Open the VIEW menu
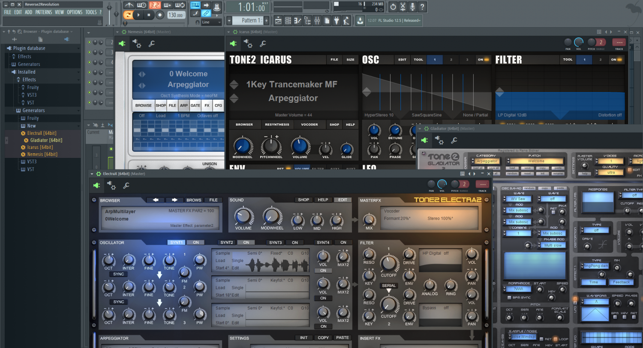Image resolution: width=643 pixels, height=348 pixels. [59, 12]
